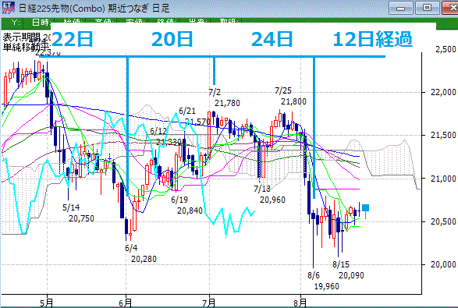Click the 7/18 low date label
The width and height of the screenshot is (458, 308).
(262, 189)
